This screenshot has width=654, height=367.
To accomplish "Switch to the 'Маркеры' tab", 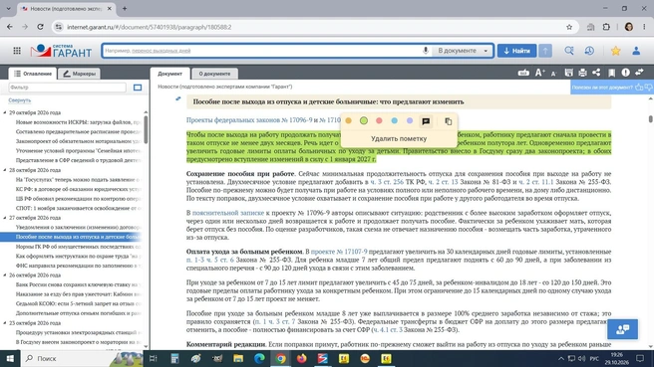I will click(x=79, y=74).
